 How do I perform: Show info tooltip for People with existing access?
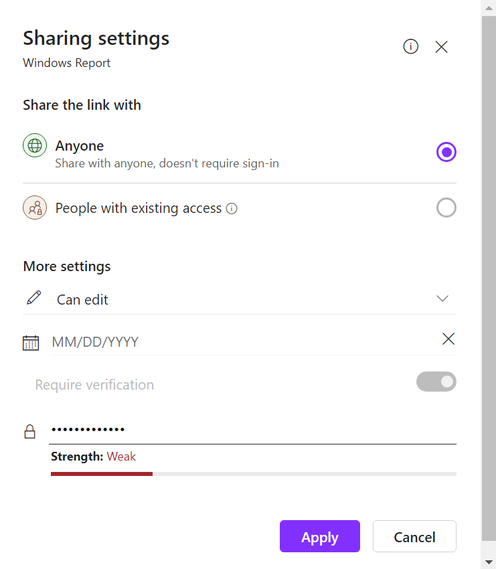(232, 209)
